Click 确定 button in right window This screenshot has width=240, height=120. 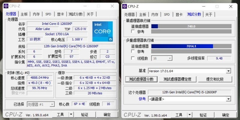point(226,115)
